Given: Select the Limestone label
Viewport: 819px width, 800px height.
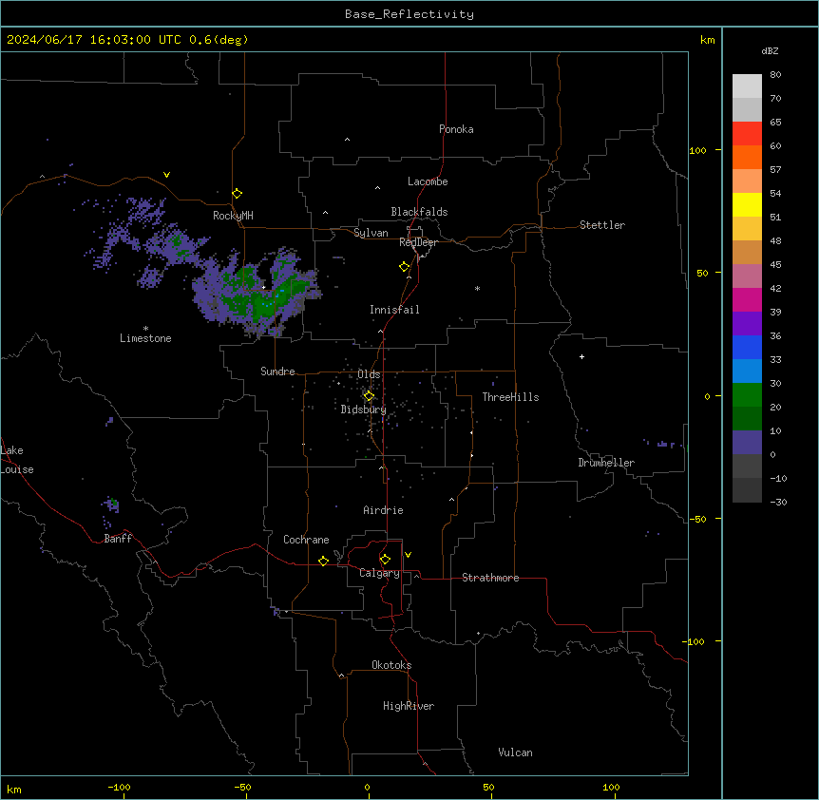Looking at the screenshot, I should [x=145, y=338].
